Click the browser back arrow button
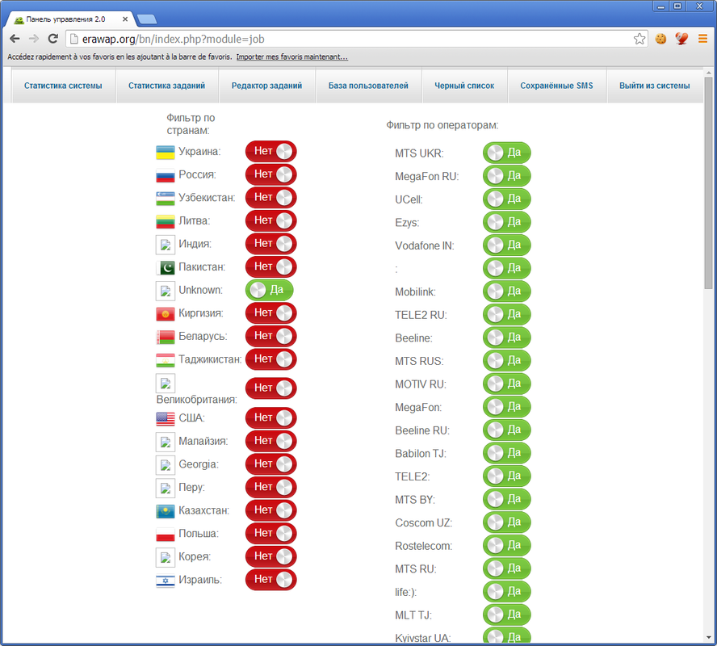This screenshot has height=646, width=717. (15, 39)
